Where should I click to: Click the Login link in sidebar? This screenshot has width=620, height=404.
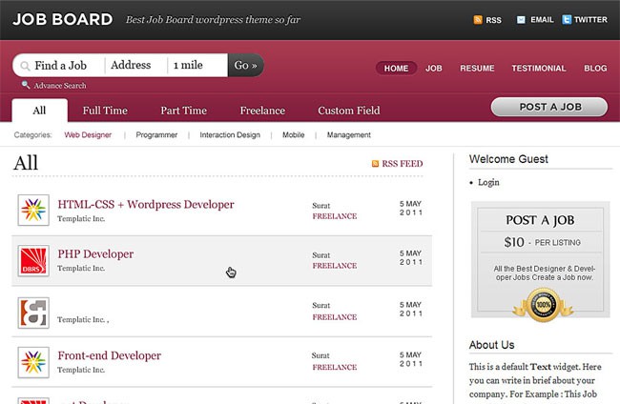tap(488, 182)
